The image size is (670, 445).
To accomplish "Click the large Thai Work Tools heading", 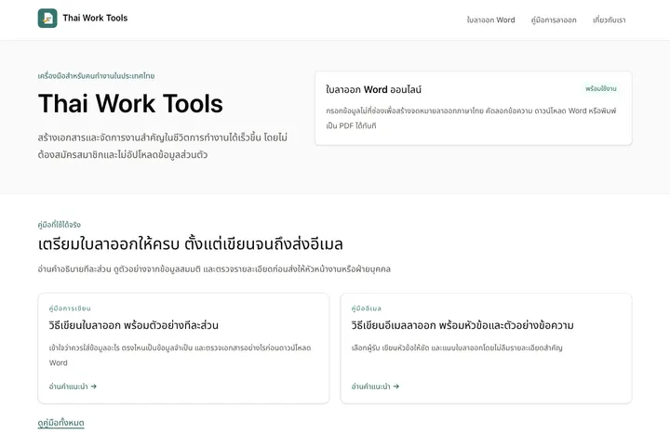I will (130, 104).
